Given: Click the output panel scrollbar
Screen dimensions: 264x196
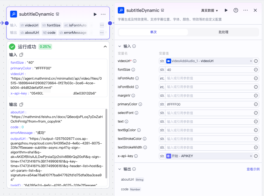Looking at the screenshot, I should point(106,143).
